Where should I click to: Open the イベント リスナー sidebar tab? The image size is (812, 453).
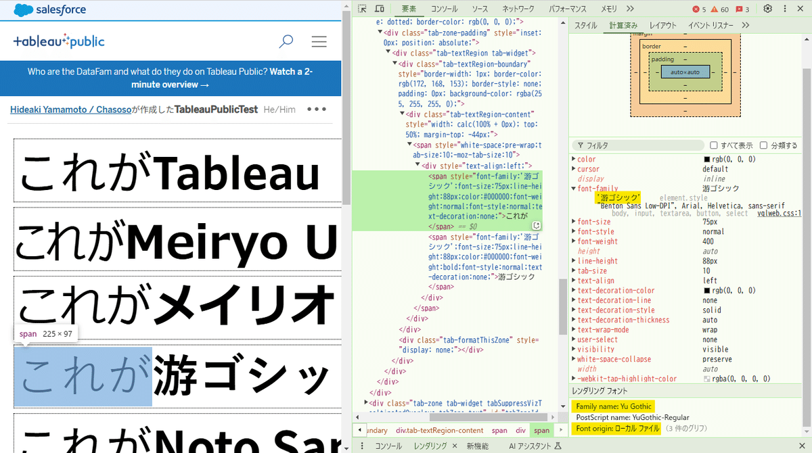(x=711, y=25)
